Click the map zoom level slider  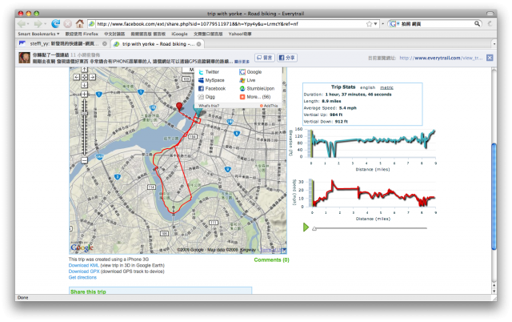tap(85, 114)
